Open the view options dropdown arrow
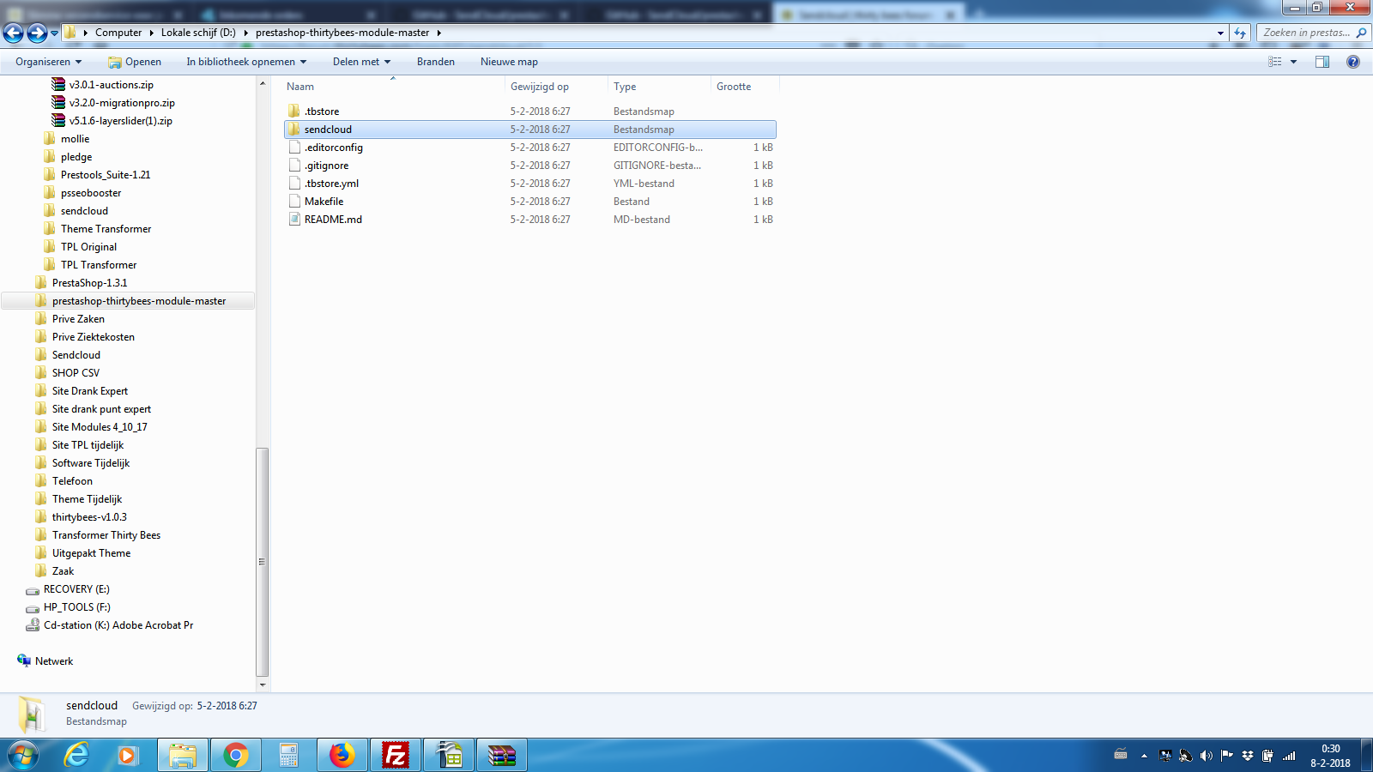 (x=1294, y=62)
